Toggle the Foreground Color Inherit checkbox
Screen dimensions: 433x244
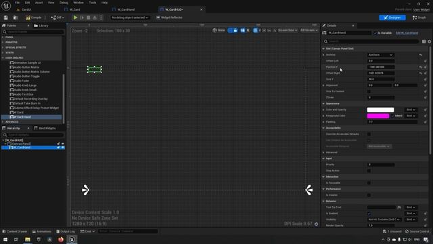392,116
